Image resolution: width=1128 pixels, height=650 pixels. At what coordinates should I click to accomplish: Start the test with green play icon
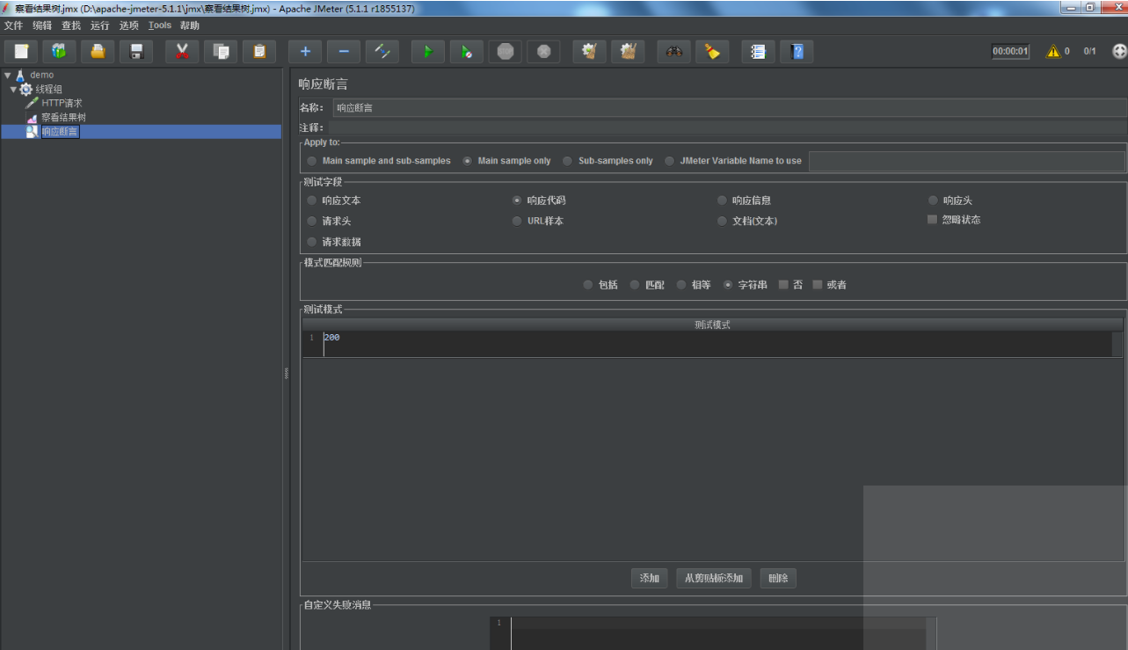click(428, 51)
